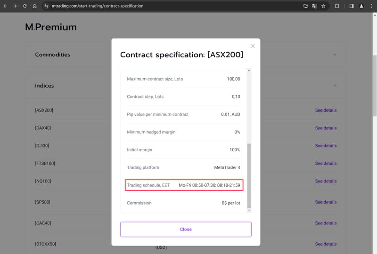Click the page vertical scrollbar thumb
This screenshot has width=377, height=254.
[375, 86]
